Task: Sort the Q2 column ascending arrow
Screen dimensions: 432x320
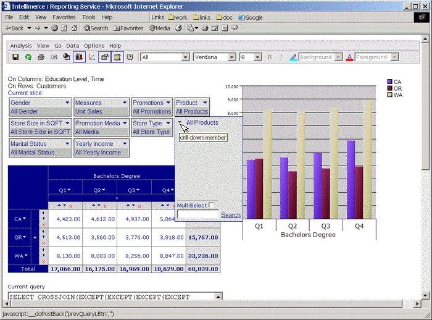Action: click(94, 206)
